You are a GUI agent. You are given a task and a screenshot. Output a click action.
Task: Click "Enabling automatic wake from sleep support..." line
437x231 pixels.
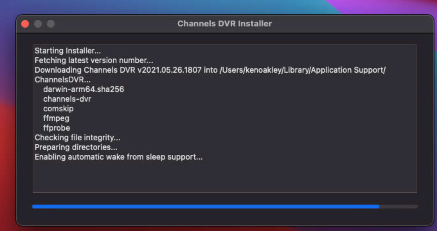(119, 157)
